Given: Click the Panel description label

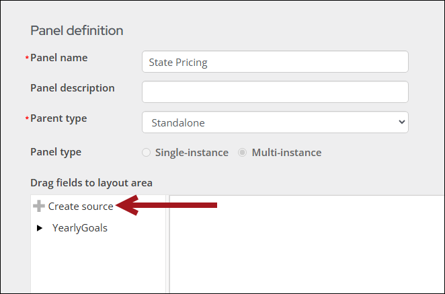Looking at the screenshot, I should 73,88.
